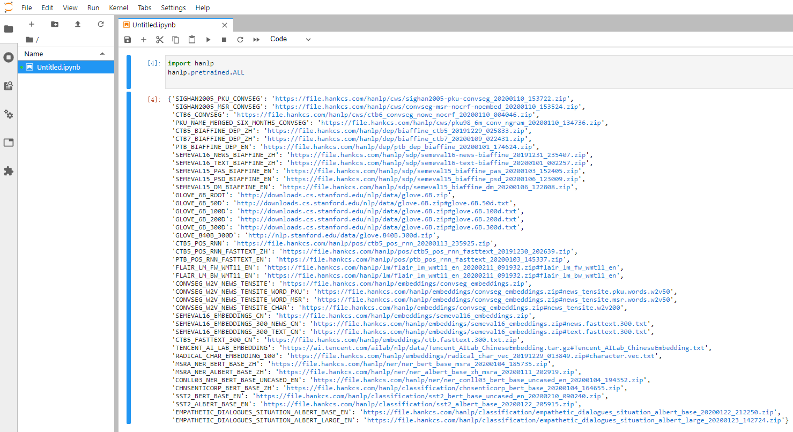Open the cell type Code dropdown
This screenshot has width=793, height=432.
pyautogui.click(x=290, y=39)
